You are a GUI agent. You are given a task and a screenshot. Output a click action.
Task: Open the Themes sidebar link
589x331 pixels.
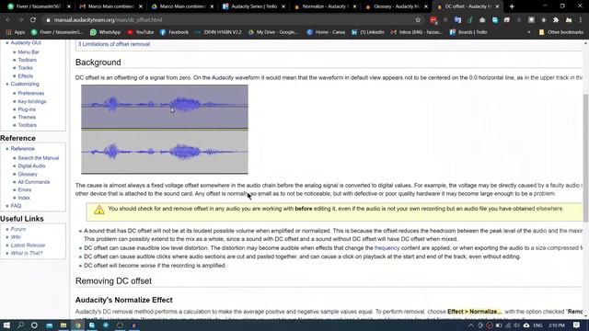tap(27, 117)
